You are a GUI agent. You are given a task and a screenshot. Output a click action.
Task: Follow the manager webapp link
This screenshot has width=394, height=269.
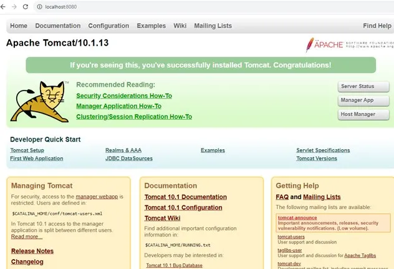(97, 197)
